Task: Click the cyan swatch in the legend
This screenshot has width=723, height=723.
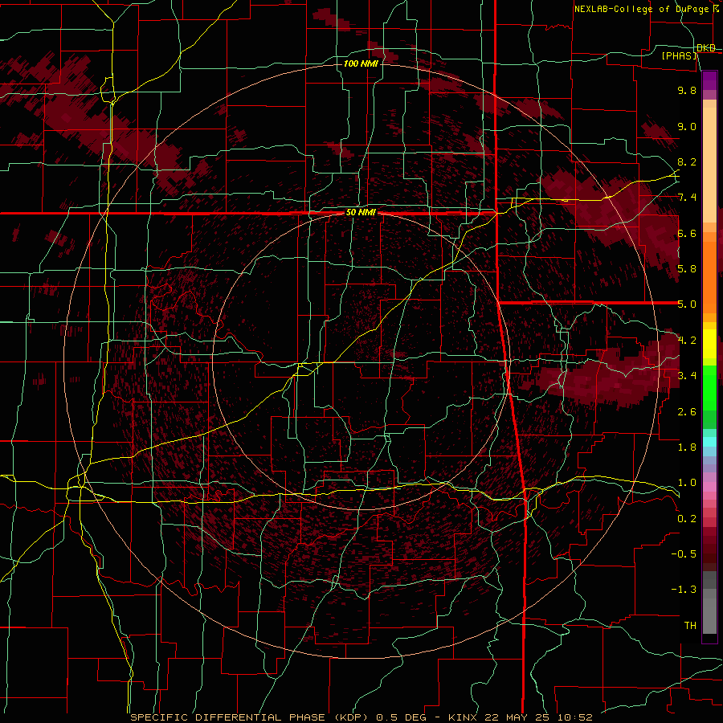Action: 709,442
